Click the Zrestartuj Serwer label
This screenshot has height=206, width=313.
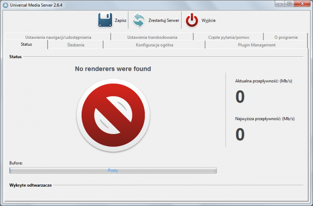164,20
